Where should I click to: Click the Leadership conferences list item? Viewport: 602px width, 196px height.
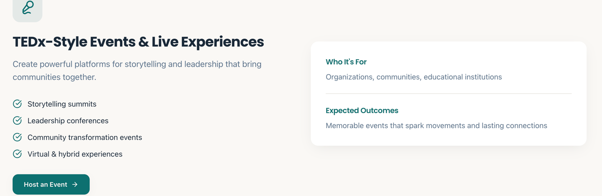[x=68, y=121]
